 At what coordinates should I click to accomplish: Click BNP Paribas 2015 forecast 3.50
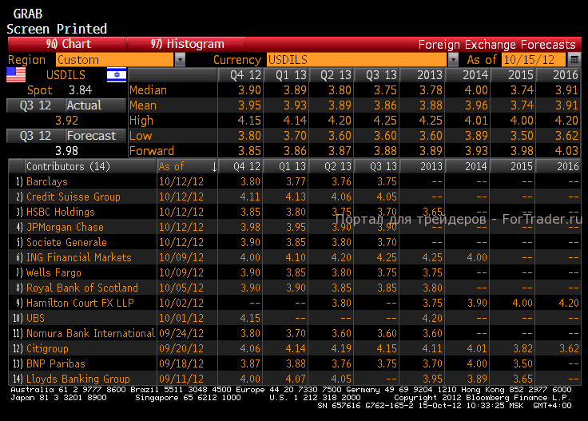pos(522,363)
